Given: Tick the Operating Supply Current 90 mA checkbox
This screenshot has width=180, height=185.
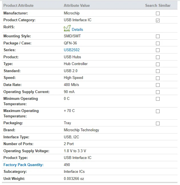Looking at the screenshot, I should [158, 92].
